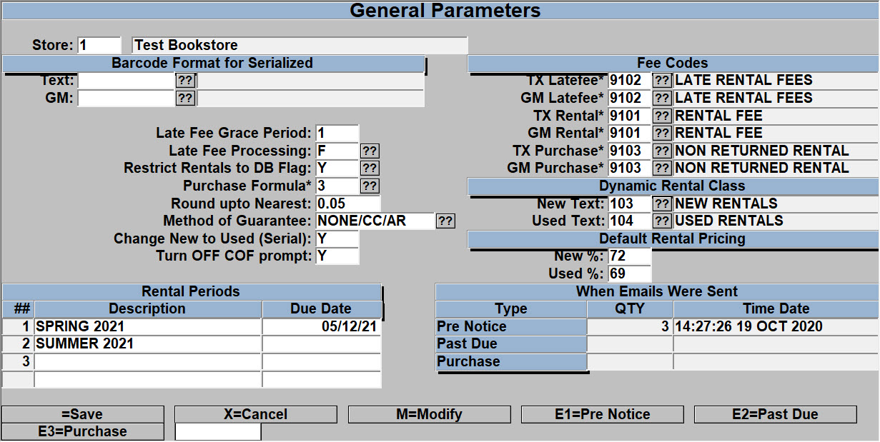The height and width of the screenshot is (442, 880).
Task: Click the Pre Notice email type row
Action: coord(511,326)
